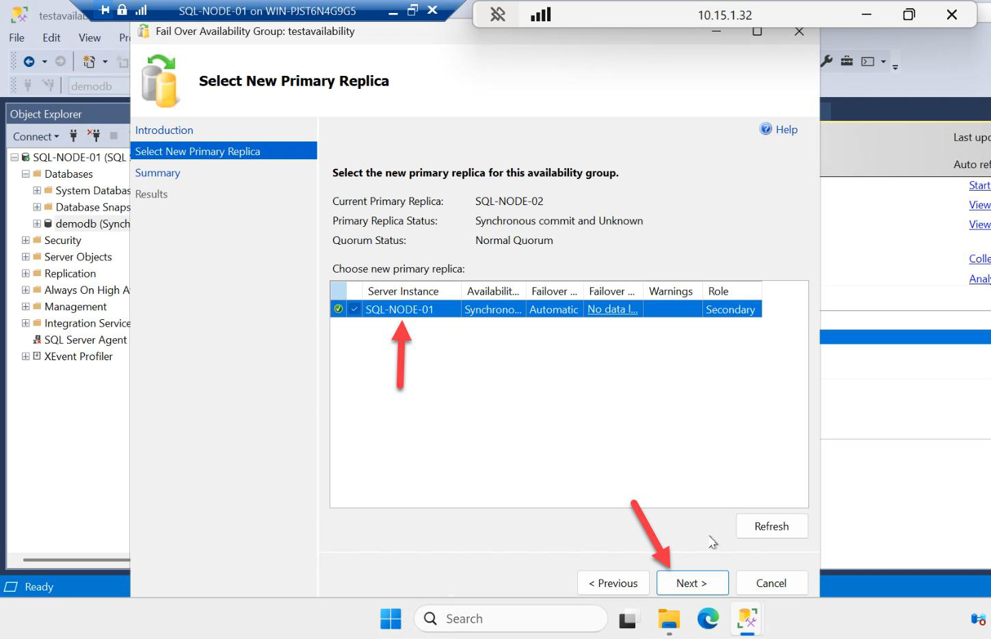Click the SSMS icon in the taskbar
Screen dimensions: 991x639
[748, 619]
